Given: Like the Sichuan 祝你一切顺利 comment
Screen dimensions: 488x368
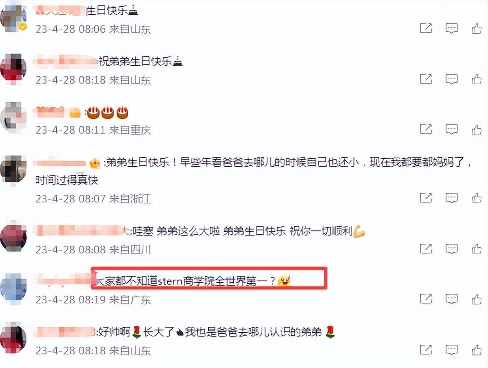Looking at the screenshot, I should point(476,249).
